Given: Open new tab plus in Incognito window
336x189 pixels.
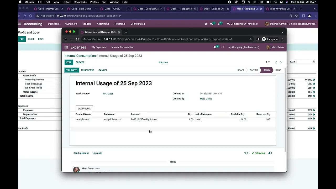Looking at the screenshot, I should [126, 32].
